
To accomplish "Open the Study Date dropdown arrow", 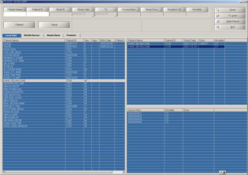I will tap(93, 14).
